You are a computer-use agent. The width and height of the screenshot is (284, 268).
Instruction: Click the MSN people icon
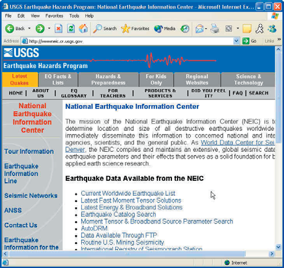click(x=272, y=28)
